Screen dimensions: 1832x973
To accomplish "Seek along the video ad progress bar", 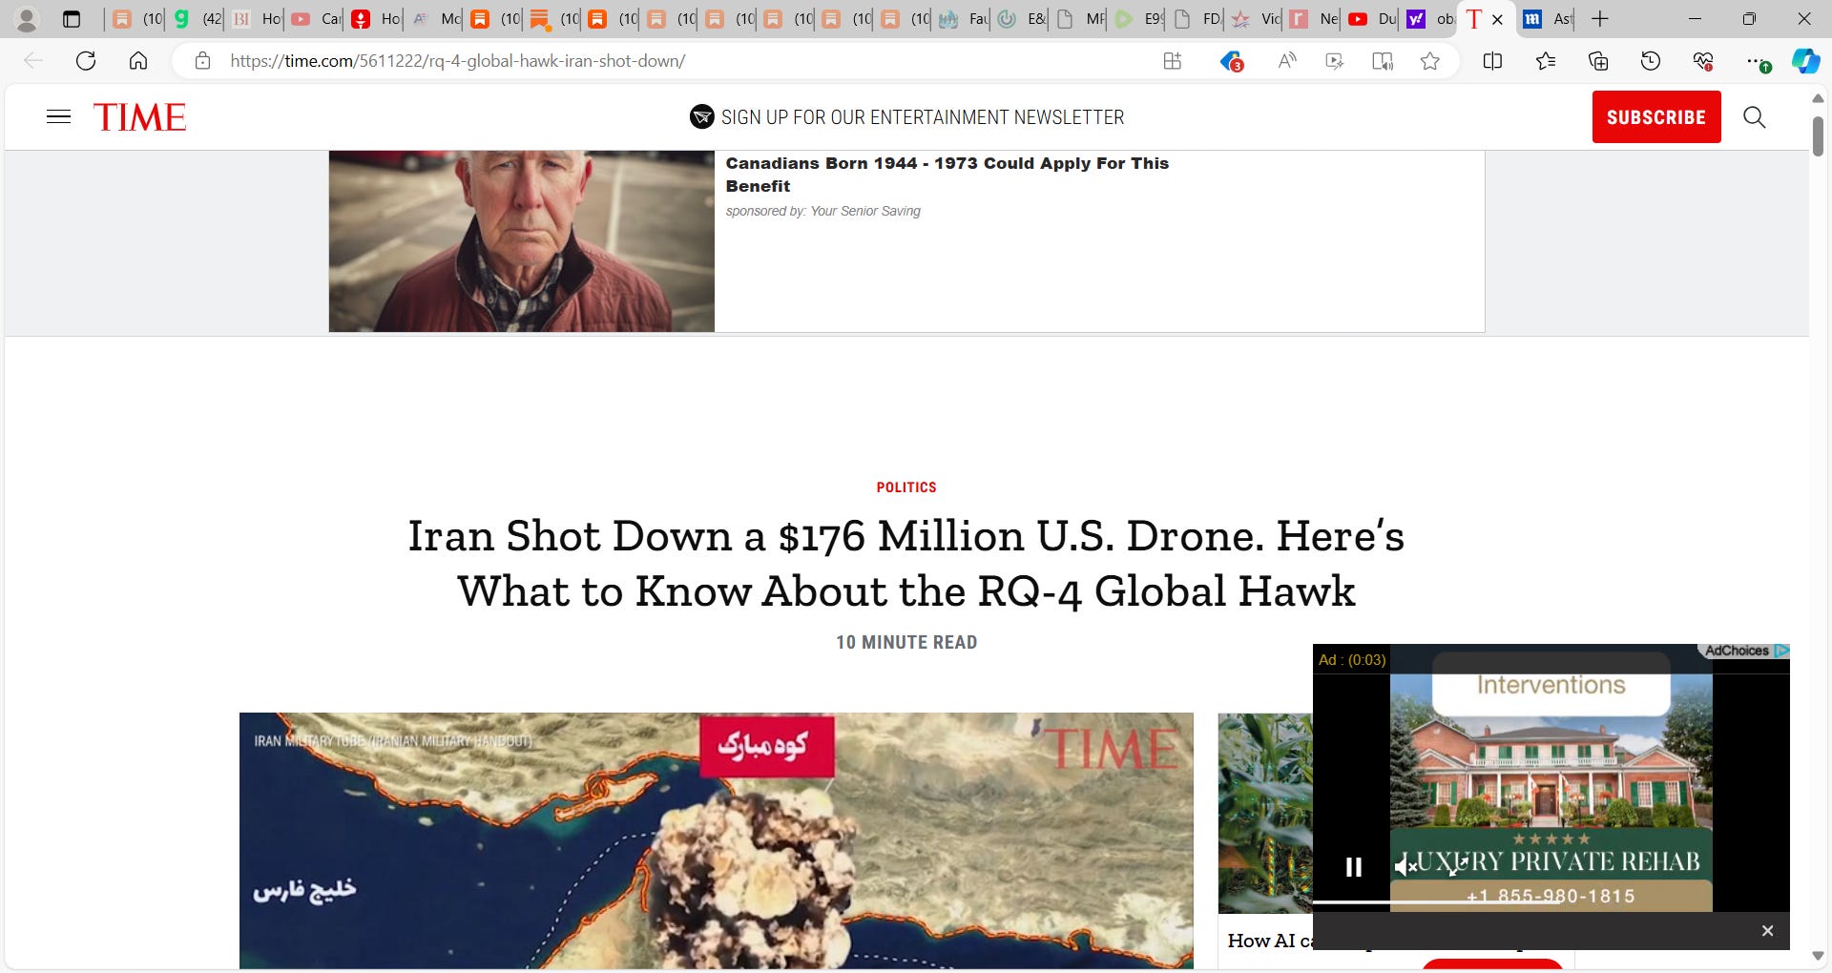I will (x=1551, y=901).
